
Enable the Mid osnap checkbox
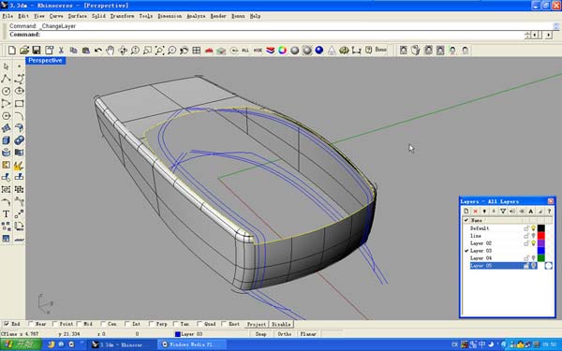point(79,324)
